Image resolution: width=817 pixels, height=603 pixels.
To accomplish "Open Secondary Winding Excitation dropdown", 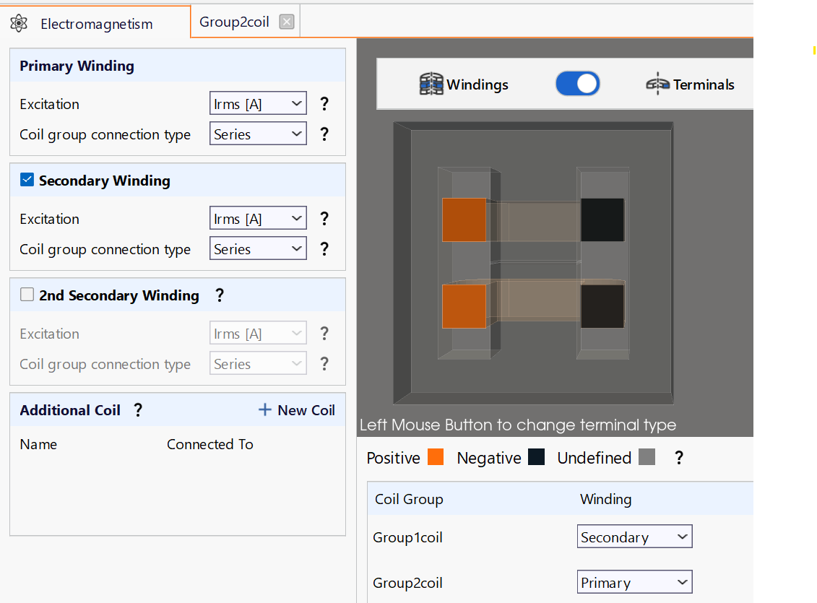I will (x=258, y=219).
